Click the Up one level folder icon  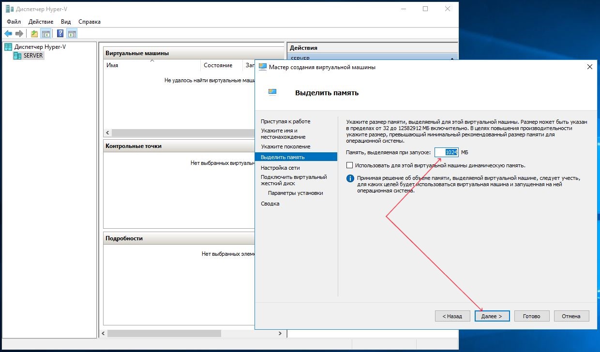(x=34, y=33)
